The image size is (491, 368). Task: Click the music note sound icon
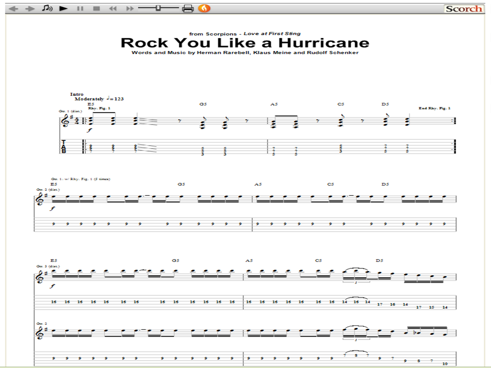click(x=47, y=8)
